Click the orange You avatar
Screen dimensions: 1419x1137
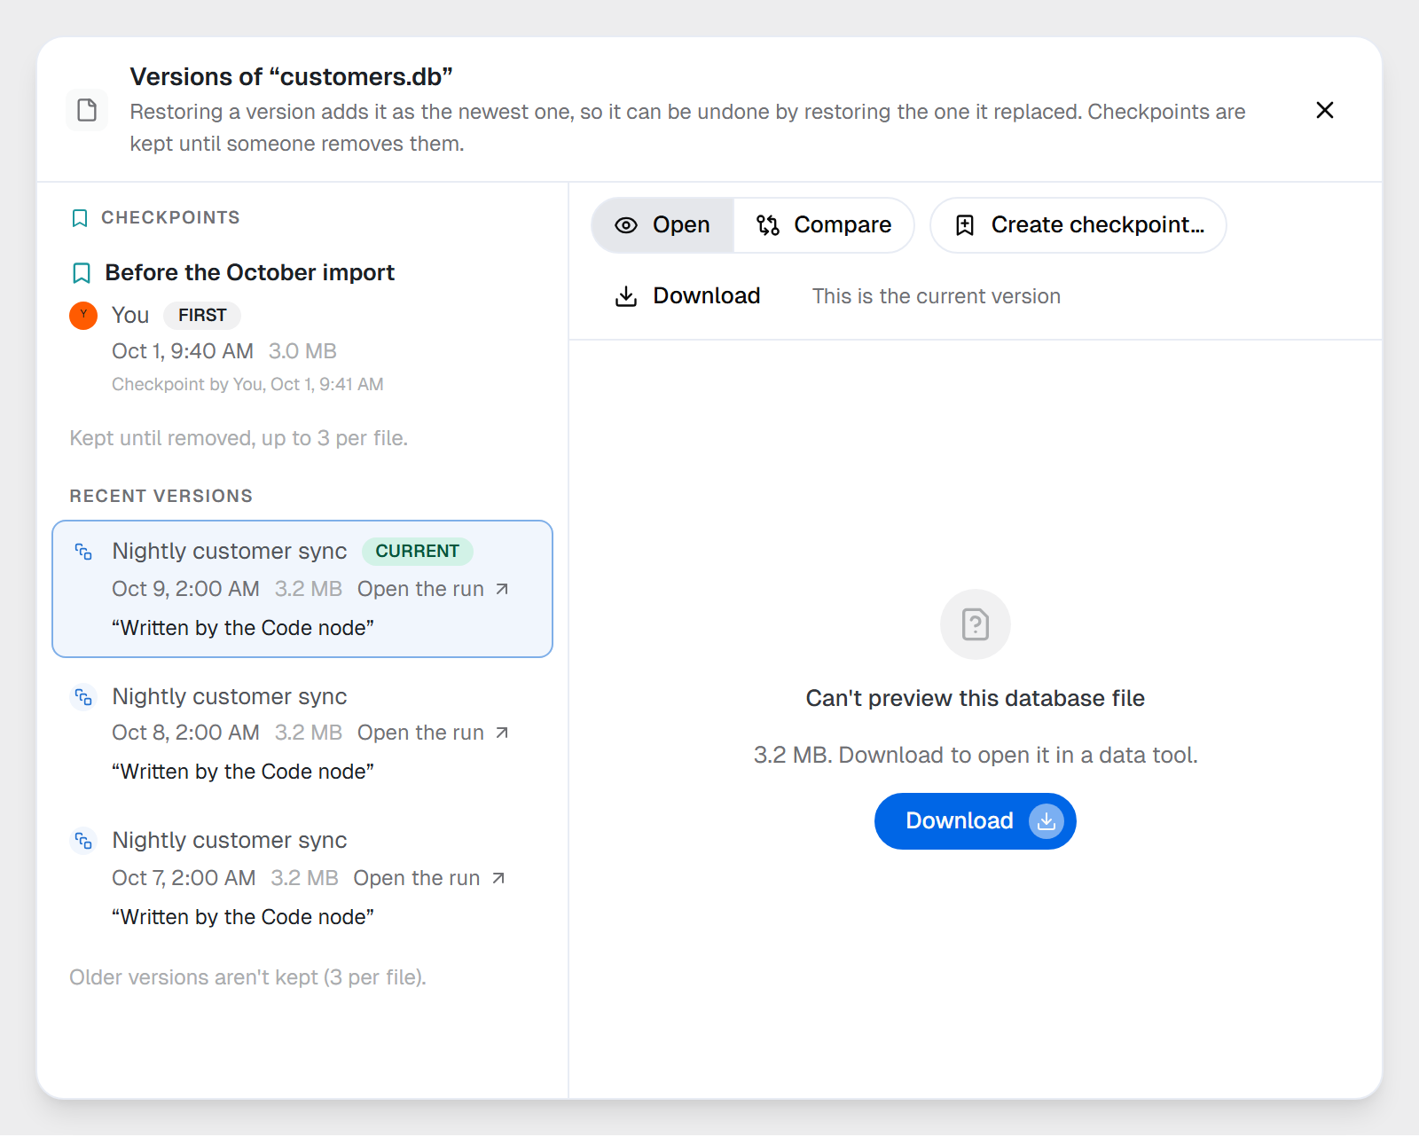click(83, 315)
